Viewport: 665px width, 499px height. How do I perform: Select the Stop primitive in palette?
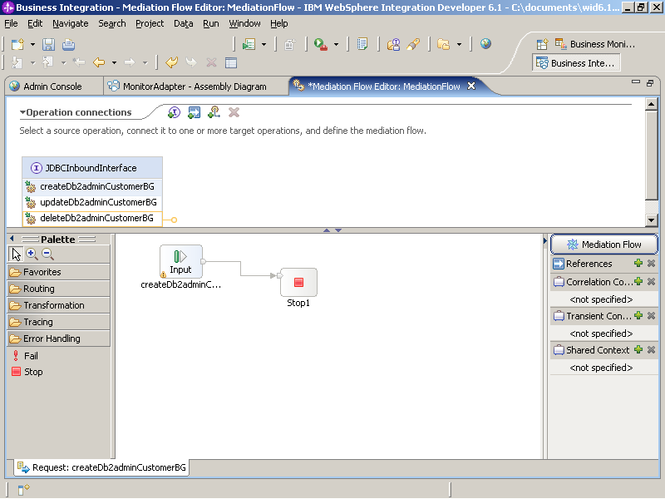tap(27, 372)
